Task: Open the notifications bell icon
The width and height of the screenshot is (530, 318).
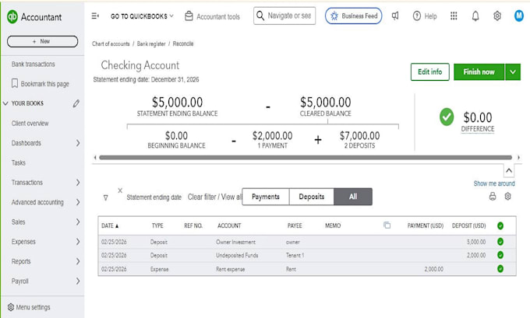Action: pos(475,16)
